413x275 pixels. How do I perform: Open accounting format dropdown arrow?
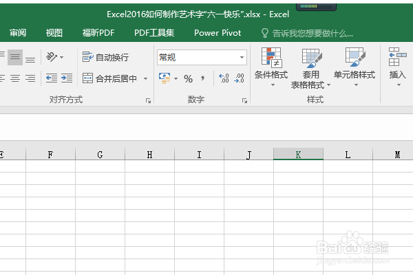coord(176,78)
